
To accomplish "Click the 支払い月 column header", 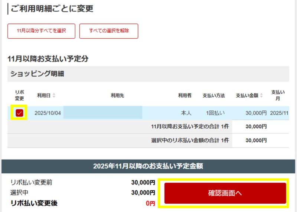I will point(278,95).
